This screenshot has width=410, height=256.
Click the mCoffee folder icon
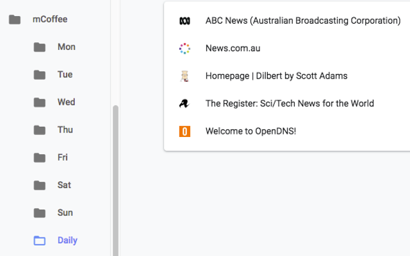click(15, 19)
